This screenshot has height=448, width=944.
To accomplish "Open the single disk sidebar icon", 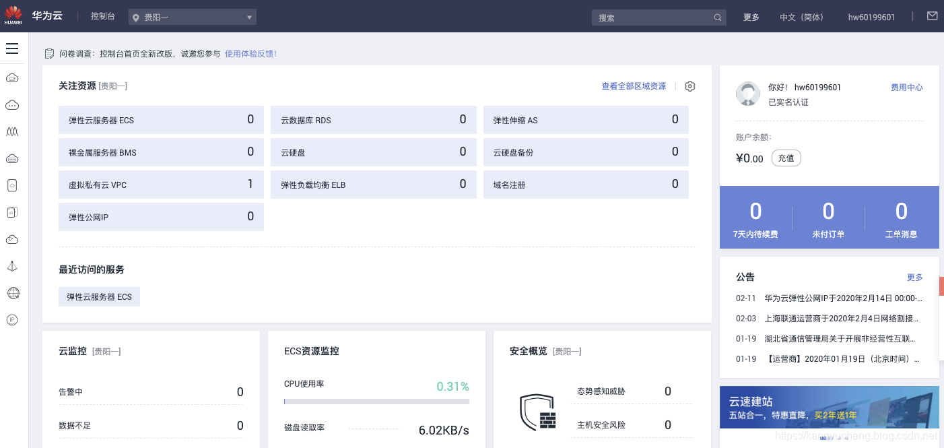I will (x=12, y=186).
